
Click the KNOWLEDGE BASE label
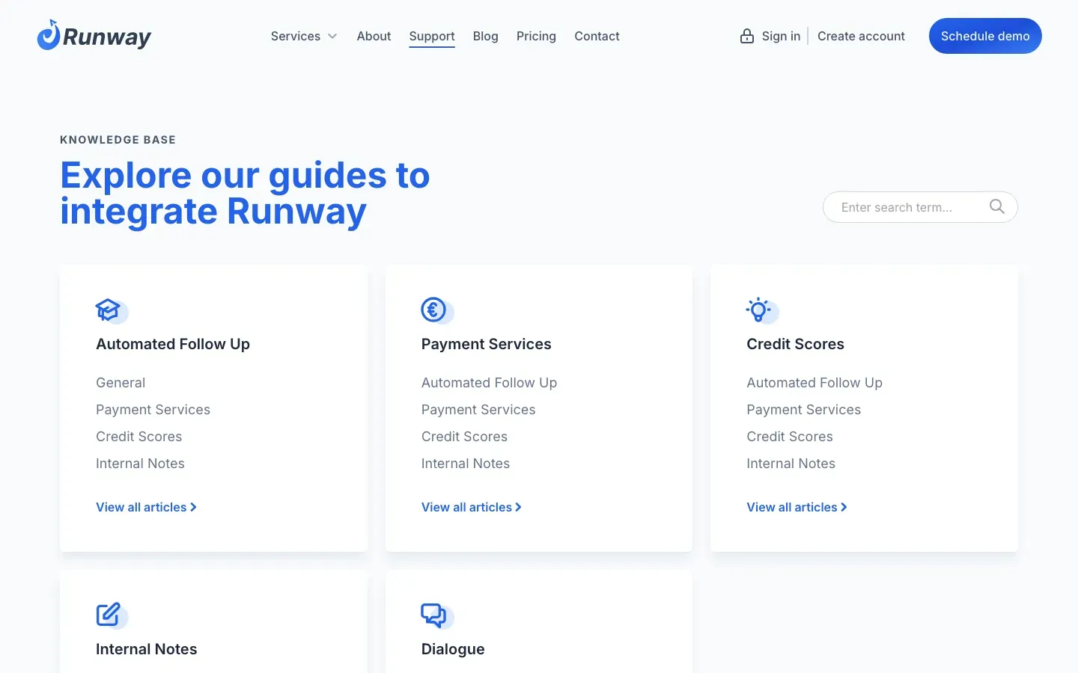click(118, 140)
